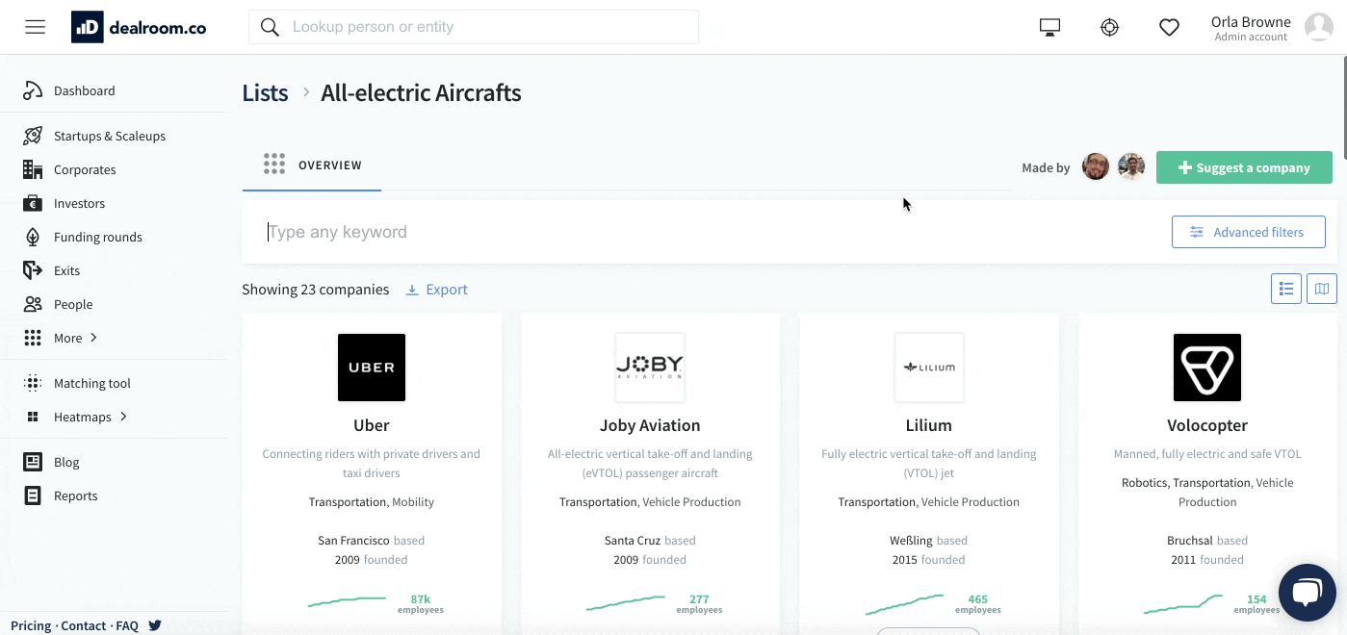1347x635 pixels.
Task: Click second list creator avatar
Action: [1131, 166]
